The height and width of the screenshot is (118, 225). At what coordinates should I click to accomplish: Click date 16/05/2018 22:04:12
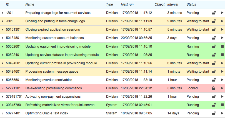point(136,88)
